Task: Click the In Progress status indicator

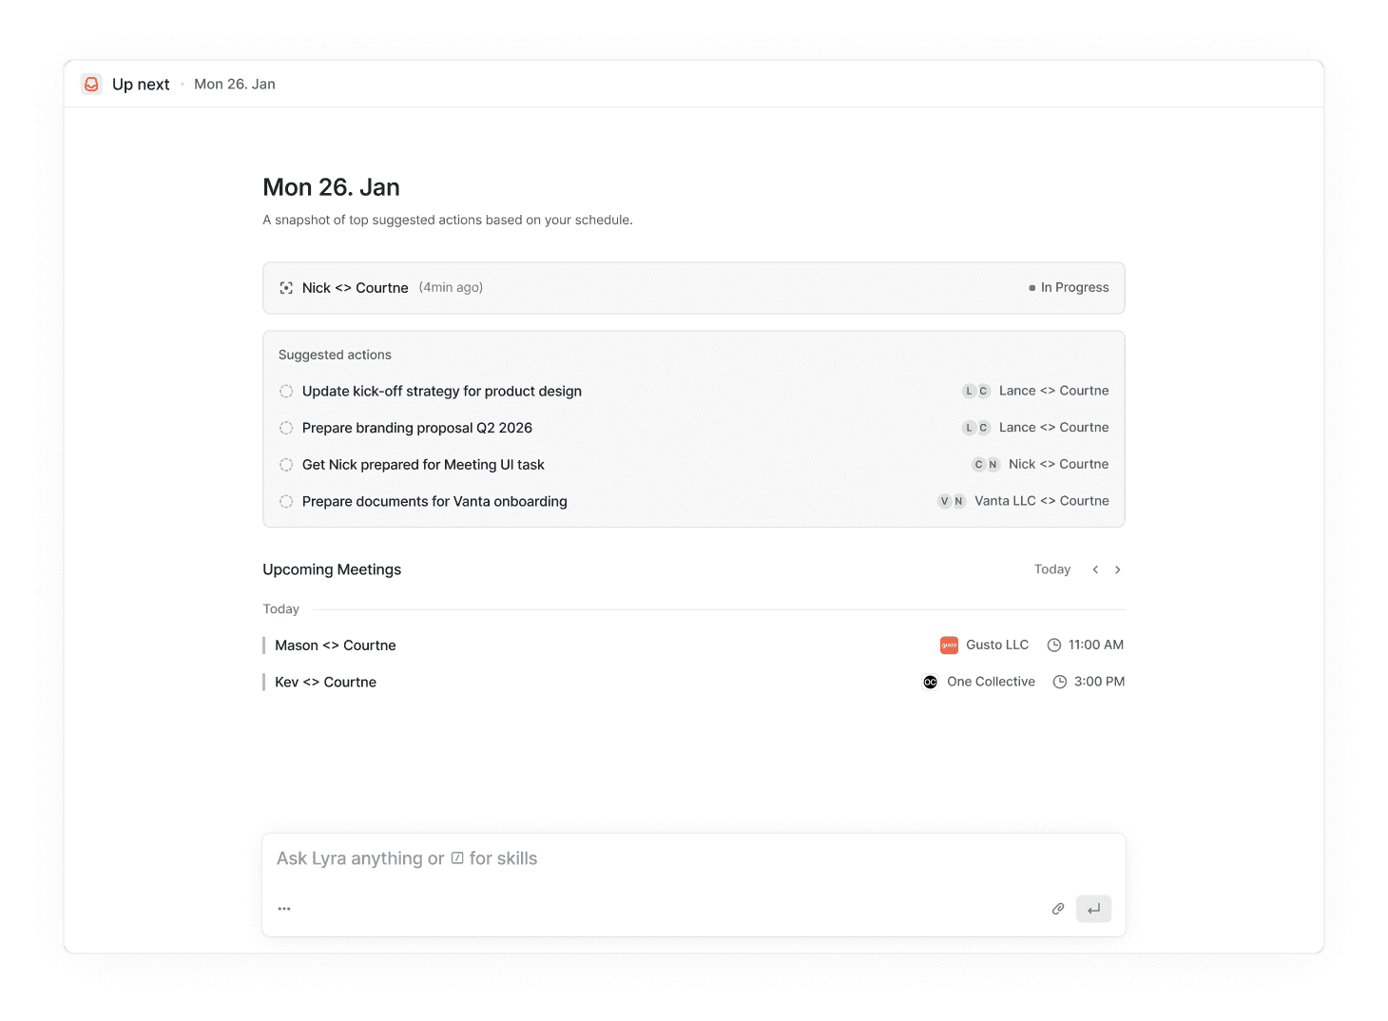Action: click(x=1069, y=288)
